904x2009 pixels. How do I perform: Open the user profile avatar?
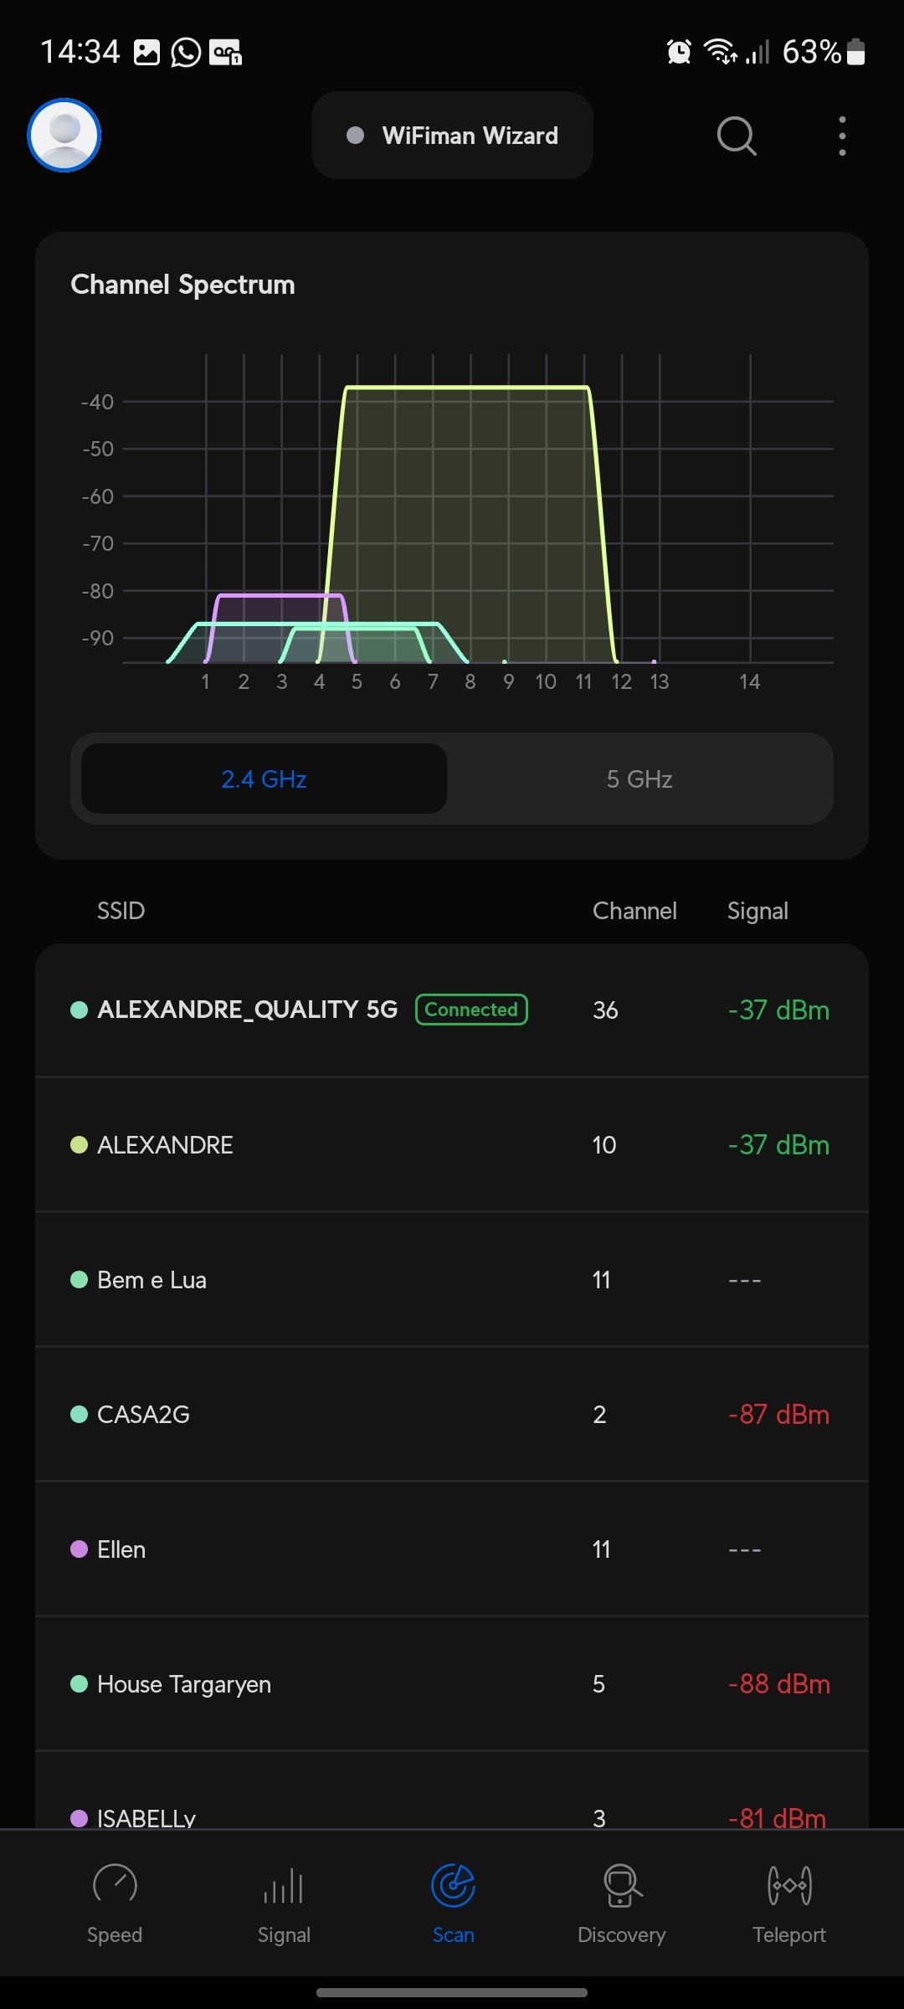point(64,136)
